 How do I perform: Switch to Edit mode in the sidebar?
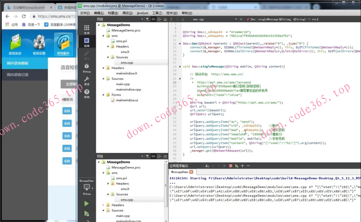coord(87,42)
